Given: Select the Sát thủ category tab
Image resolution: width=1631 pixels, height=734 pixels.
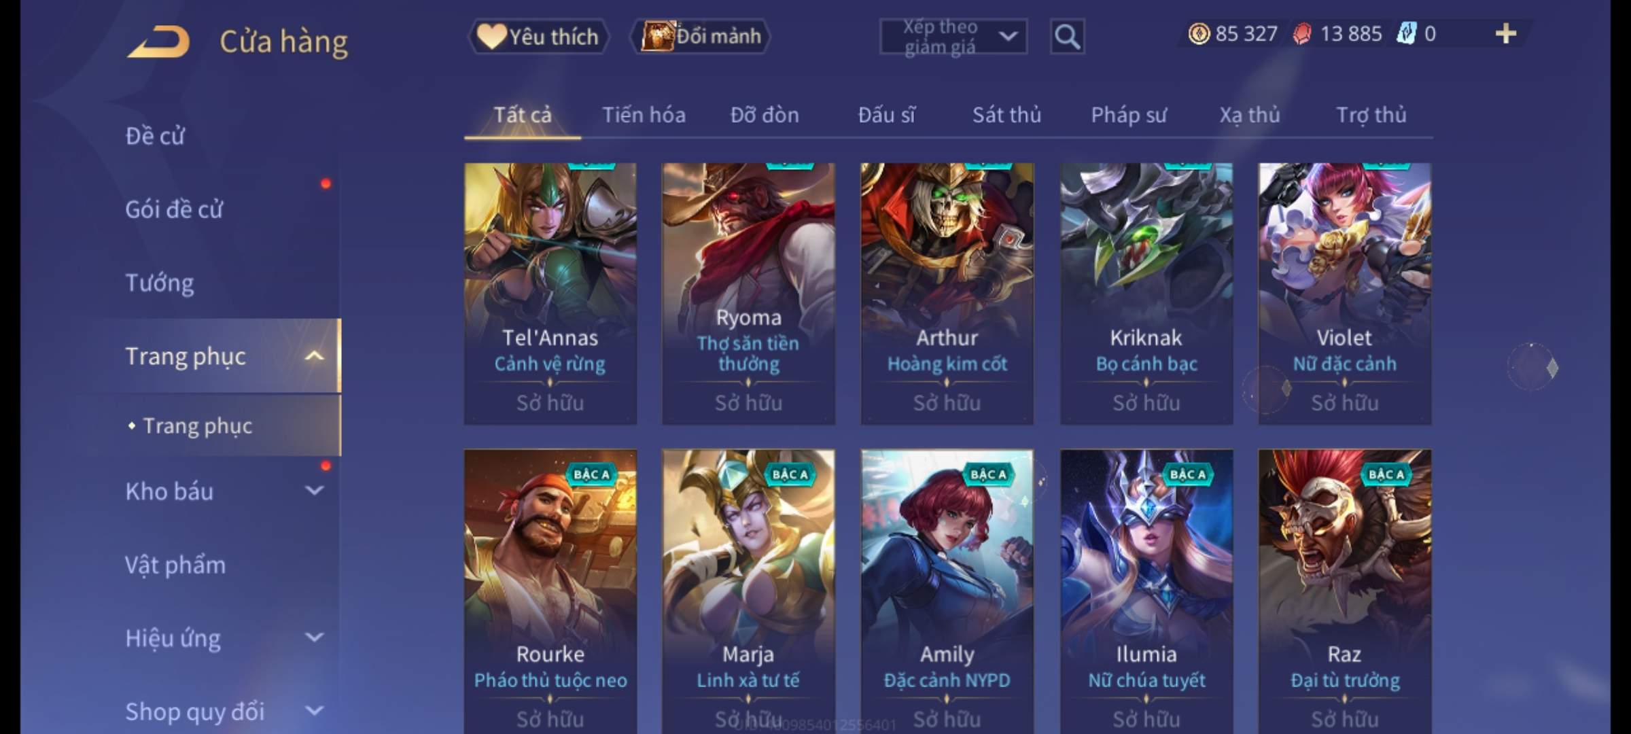Looking at the screenshot, I should coord(1006,115).
